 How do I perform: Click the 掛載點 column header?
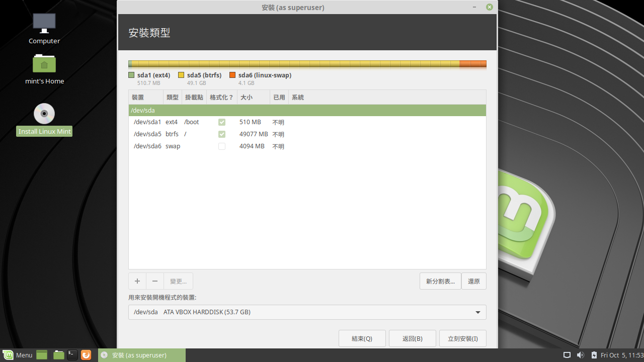pyautogui.click(x=194, y=98)
